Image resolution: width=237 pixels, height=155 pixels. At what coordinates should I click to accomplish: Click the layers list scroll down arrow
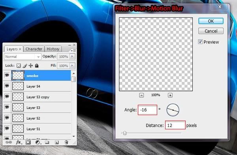[73, 136]
